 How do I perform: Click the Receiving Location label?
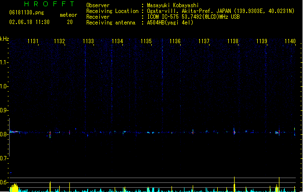[112, 11]
